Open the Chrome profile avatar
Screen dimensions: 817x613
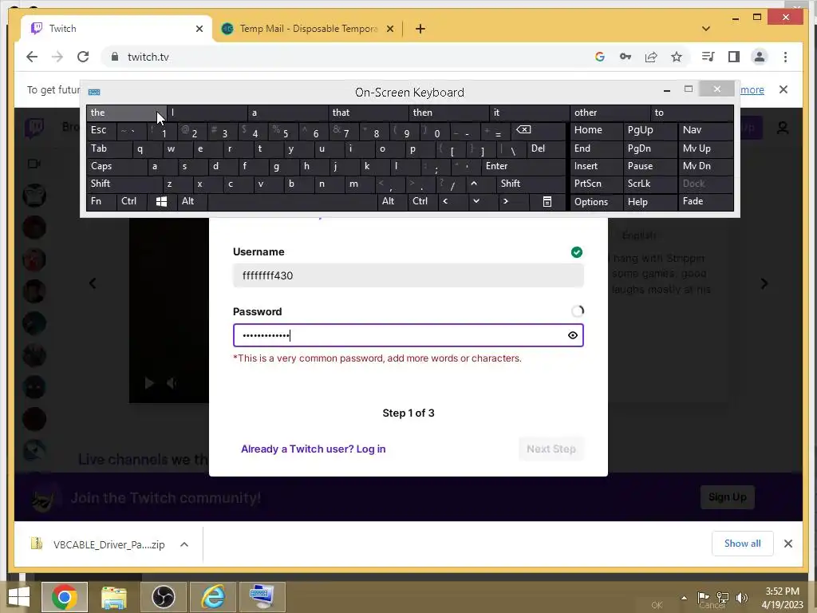pyautogui.click(x=760, y=57)
